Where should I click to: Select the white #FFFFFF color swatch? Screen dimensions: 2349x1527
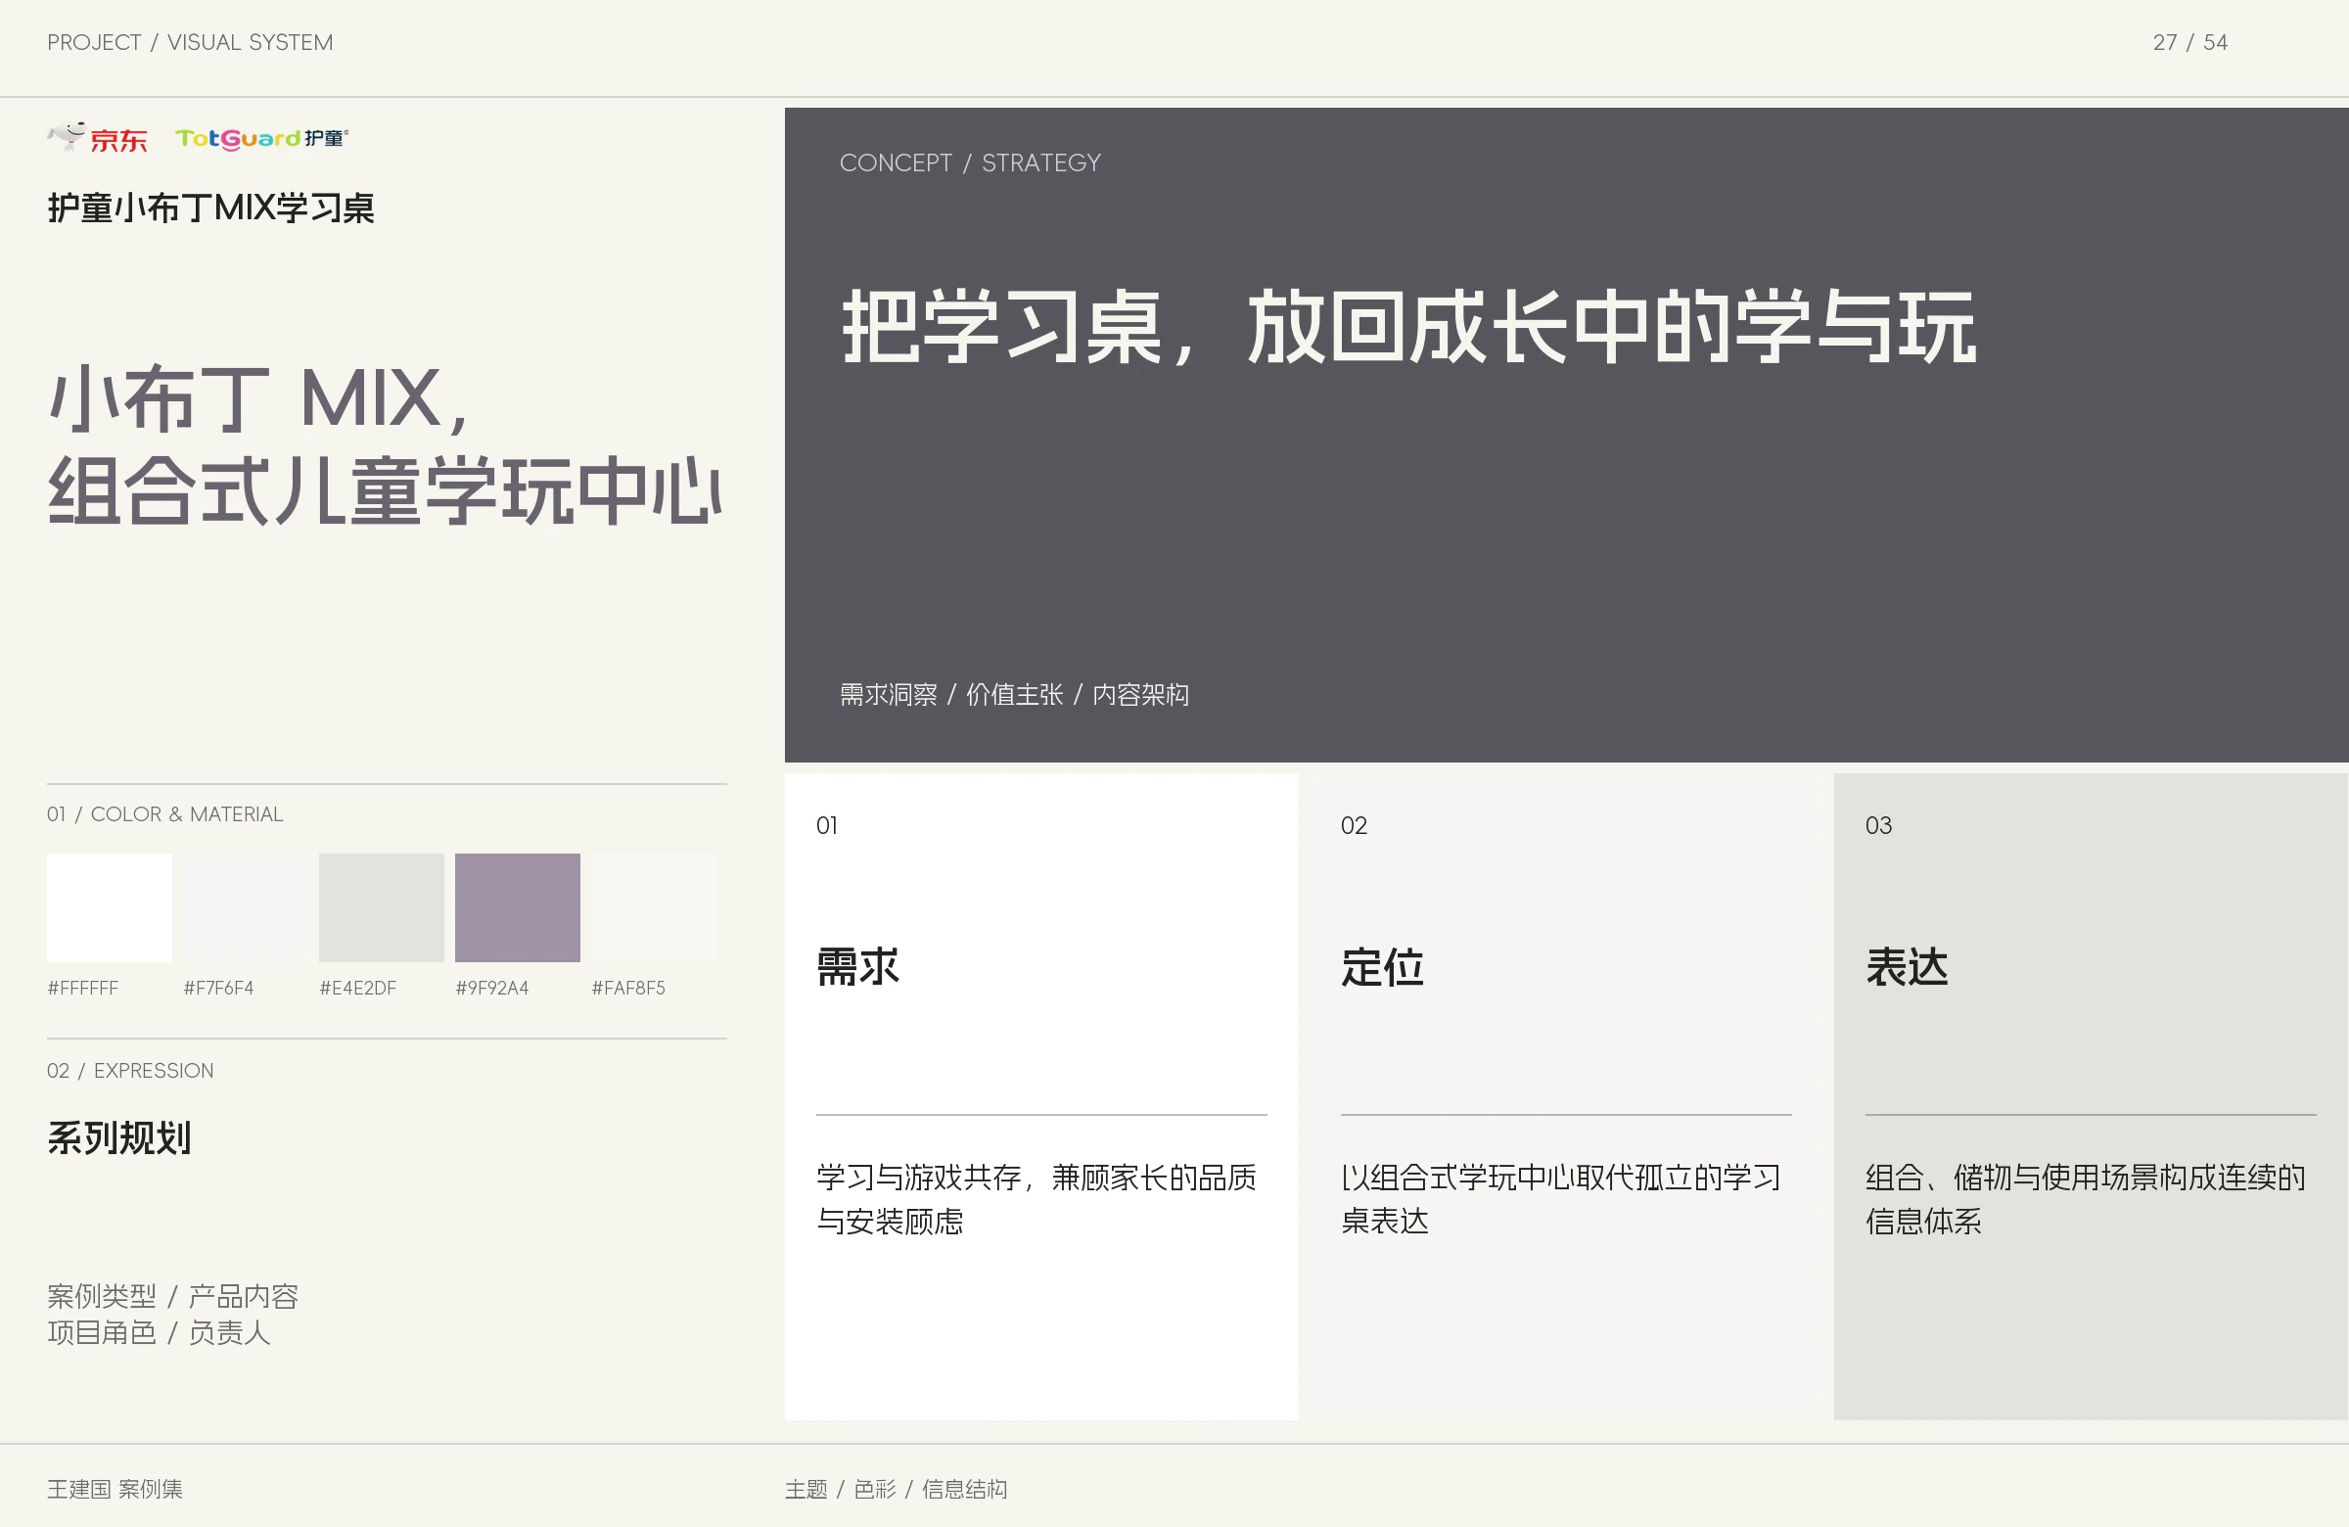pos(110,907)
